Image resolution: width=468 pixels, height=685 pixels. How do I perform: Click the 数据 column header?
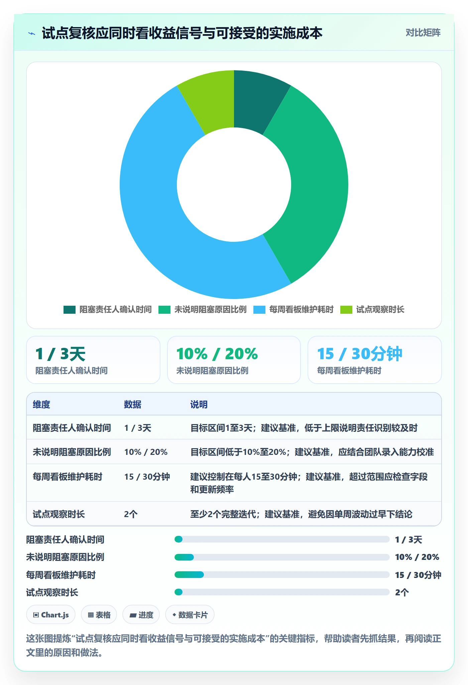tap(133, 404)
